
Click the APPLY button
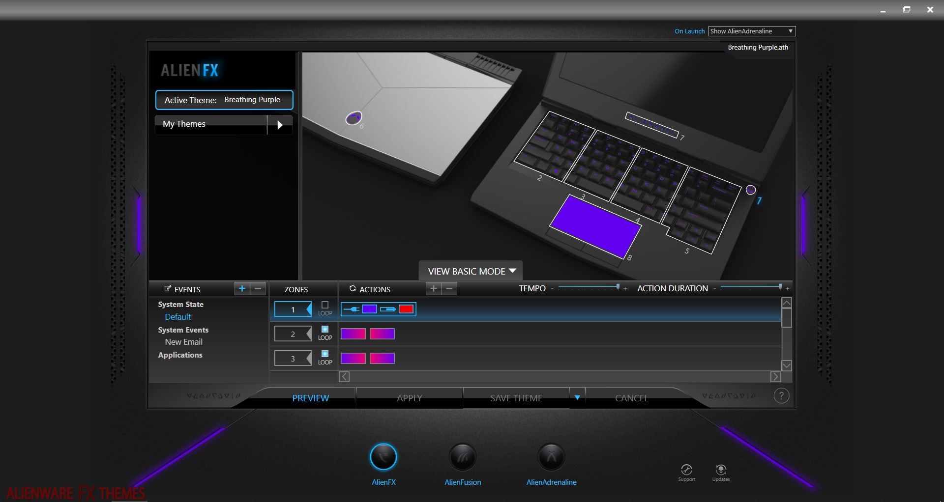pos(410,398)
